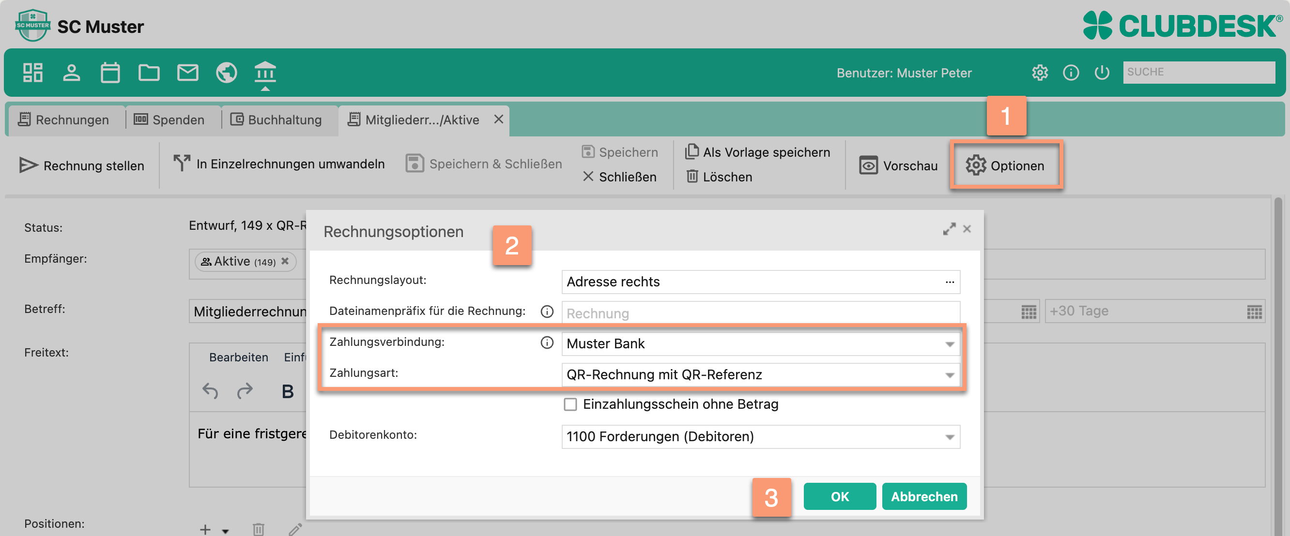Click the redo arrow in Freitext editor
This screenshot has width=1290, height=536.
(245, 390)
